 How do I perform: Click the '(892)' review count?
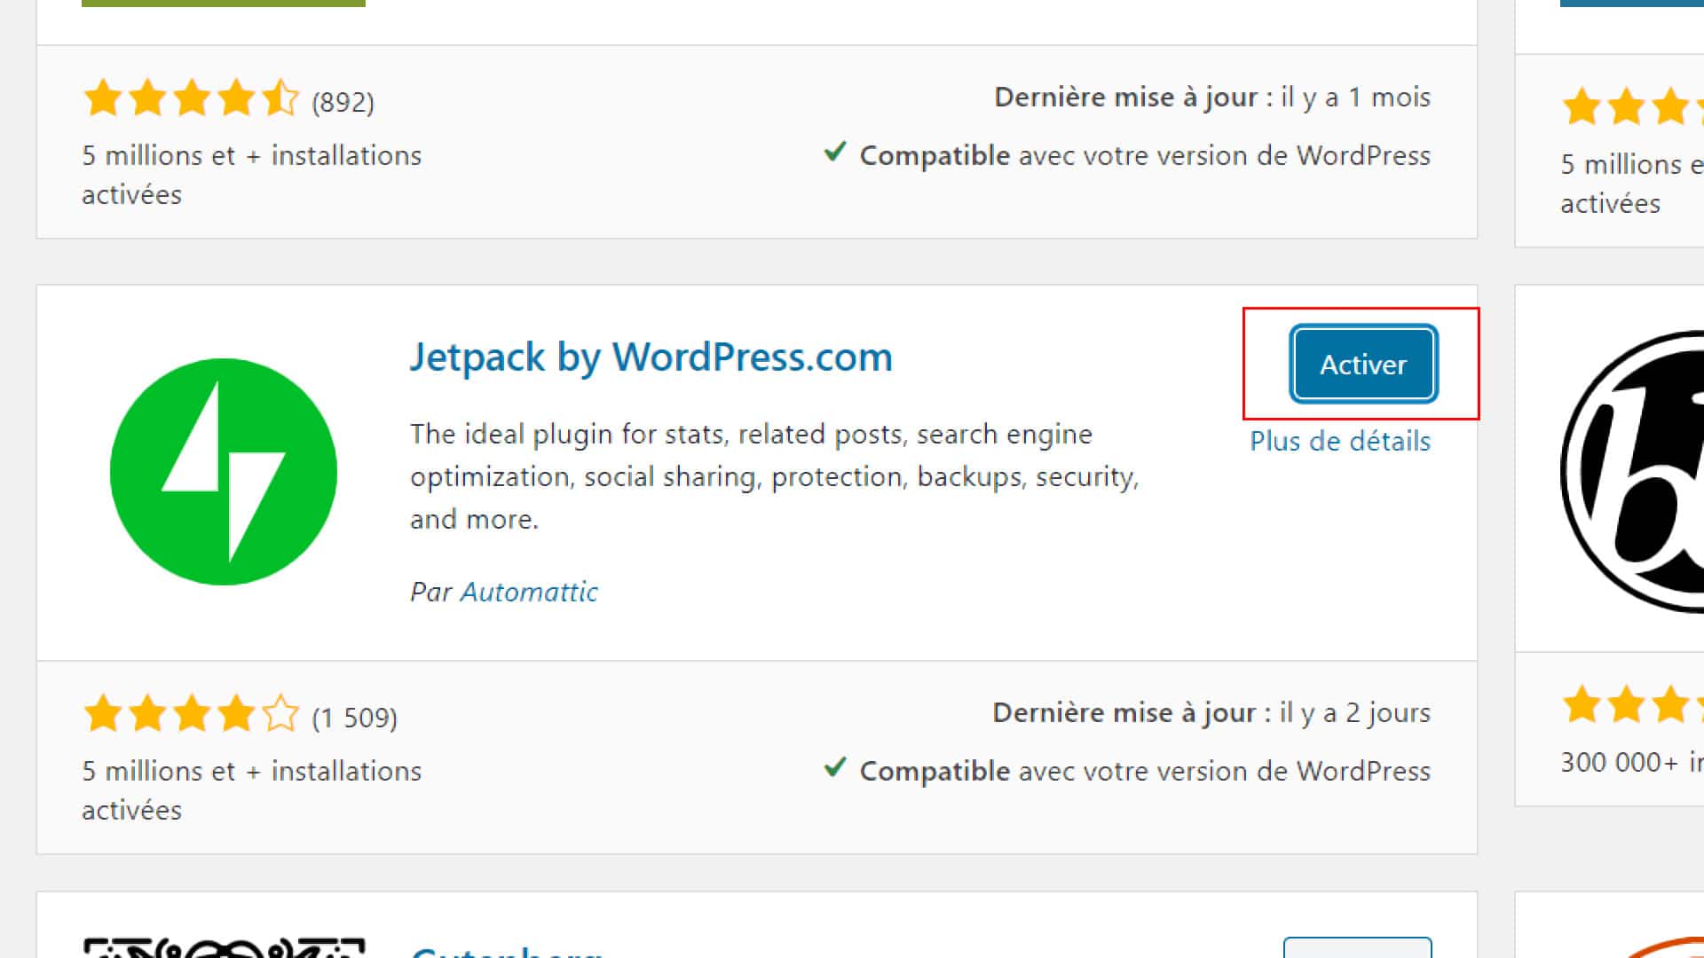[x=343, y=102]
